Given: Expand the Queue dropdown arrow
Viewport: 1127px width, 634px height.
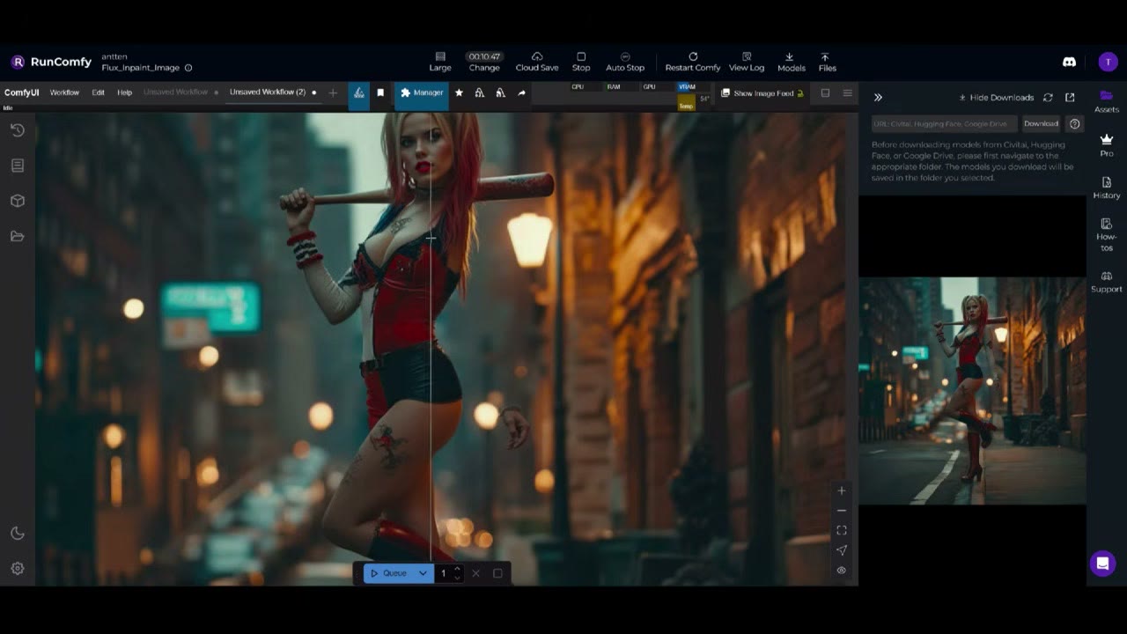Looking at the screenshot, I should [x=423, y=573].
